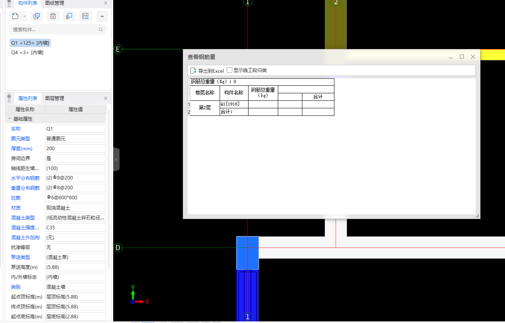Image resolution: width=505 pixels, height=323 pixels.
Task: Click the save component archive icon
Action: tap(85, 16)
